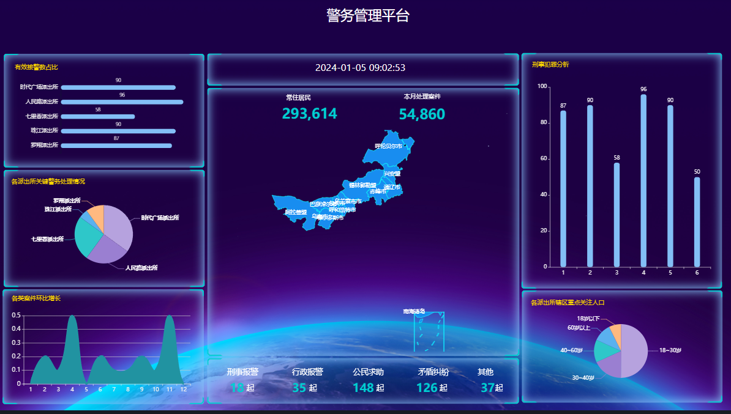Select 呼和浩特市 label on the map

pos(342,210)
